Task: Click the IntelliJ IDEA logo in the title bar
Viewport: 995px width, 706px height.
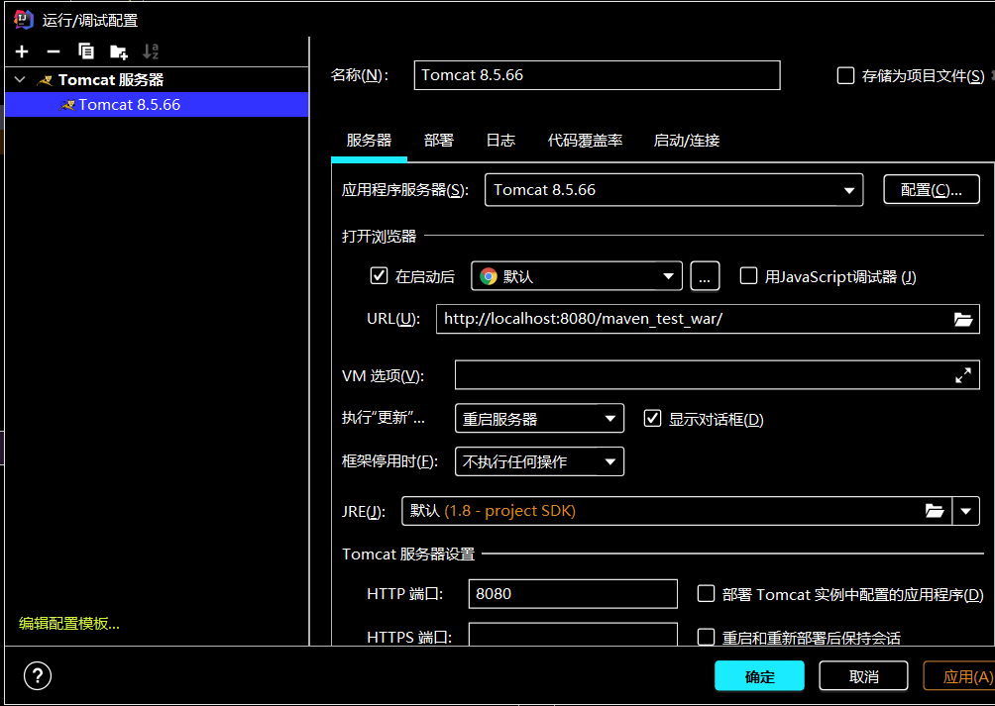Action: 24,20
